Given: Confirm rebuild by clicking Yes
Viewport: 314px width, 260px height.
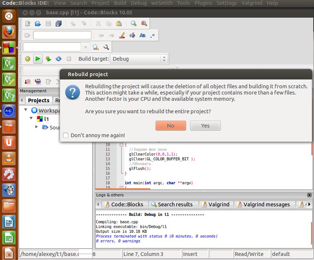Looking at the screenshot, I should point(205,126).
